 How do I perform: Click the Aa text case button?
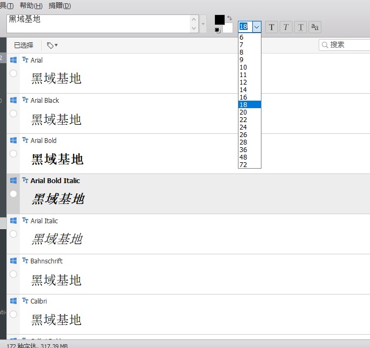[x=315, y=27]
